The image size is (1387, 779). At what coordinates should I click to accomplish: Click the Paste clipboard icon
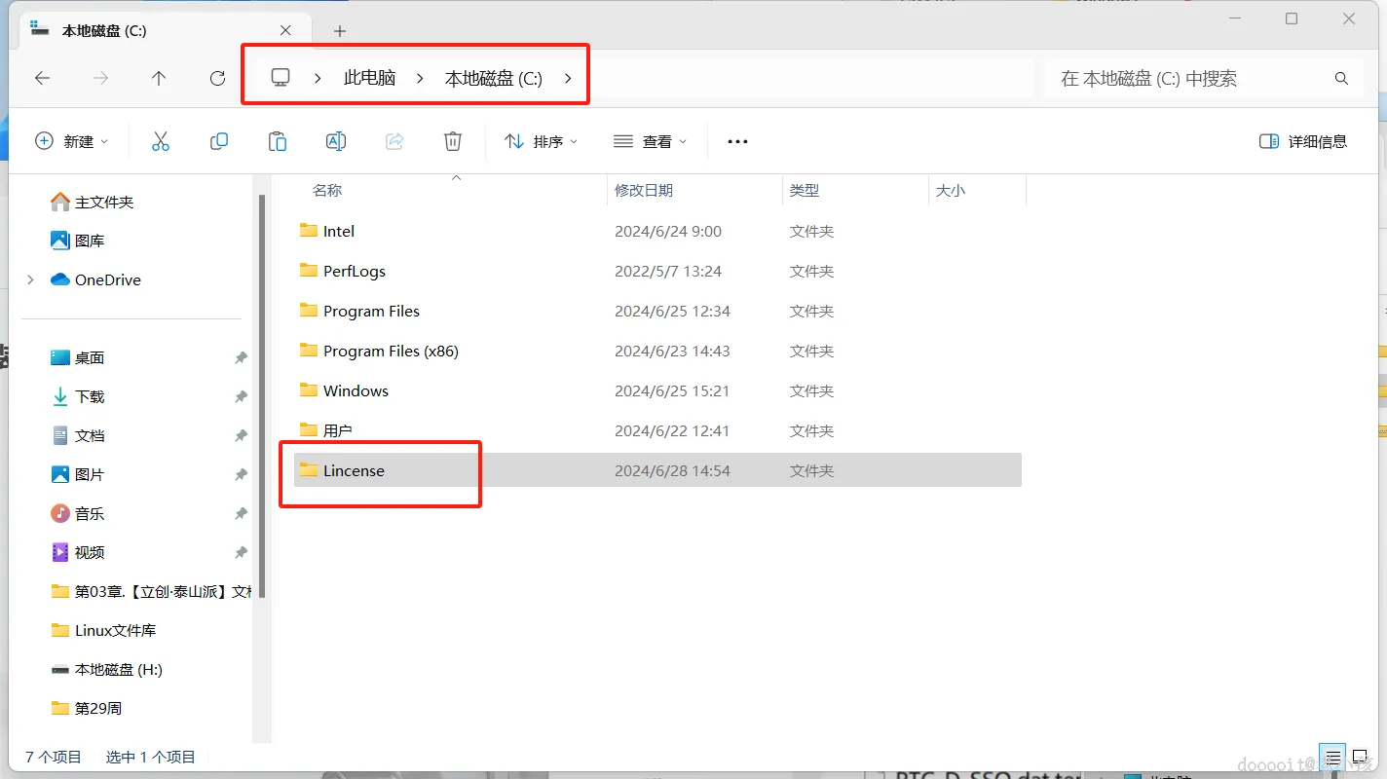click(278, 141)
